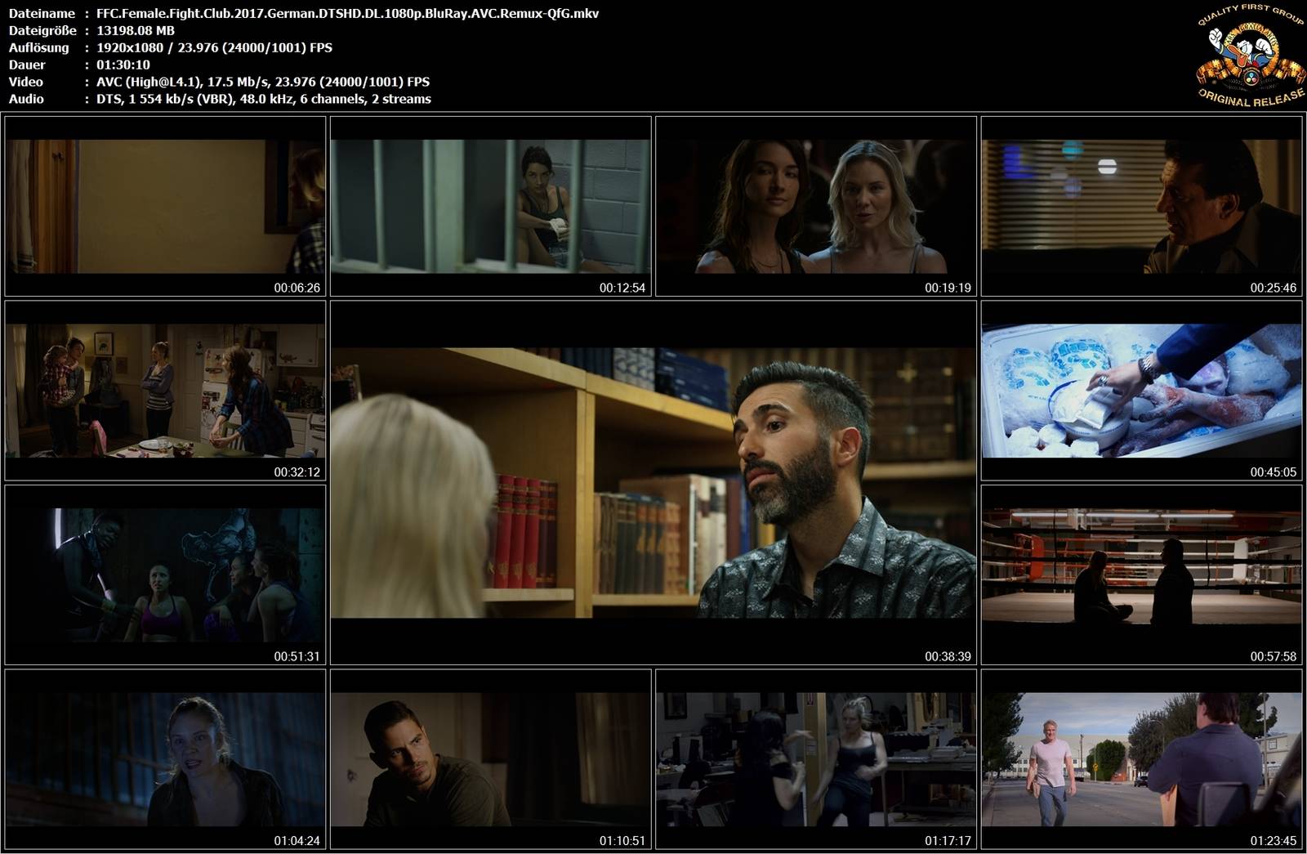
Task: Select the audio info line starting "DTS, 1 554 kb/s"
Action: [x=264, y=99]
